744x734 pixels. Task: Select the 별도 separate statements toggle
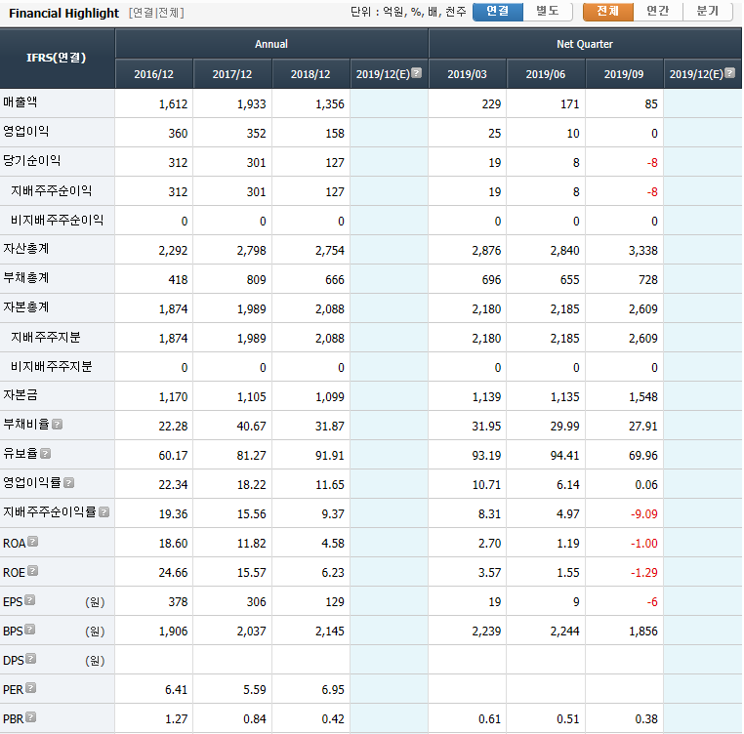[x=548, y=12]
